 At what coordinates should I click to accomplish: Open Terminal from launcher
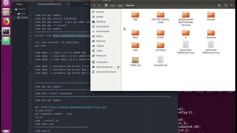(6, 31)
